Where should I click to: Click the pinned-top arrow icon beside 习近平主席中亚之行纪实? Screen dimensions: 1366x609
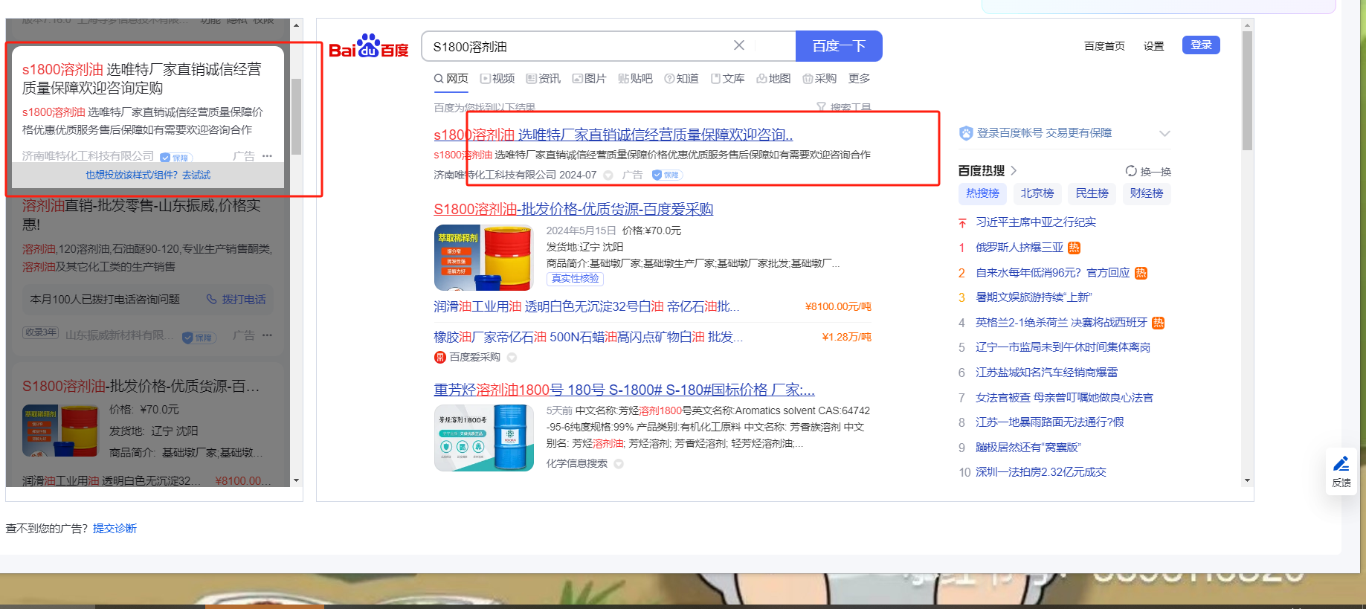point(962,223)
